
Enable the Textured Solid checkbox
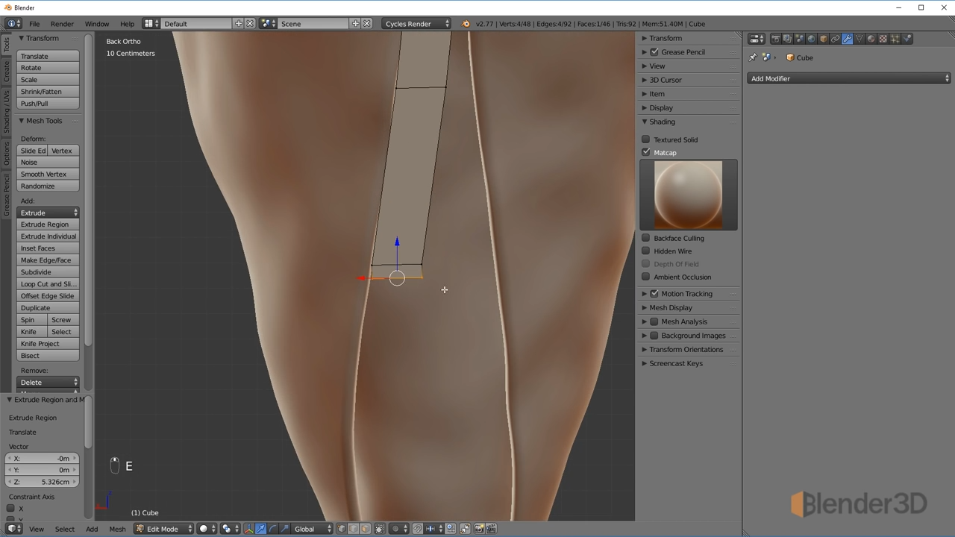646,139
